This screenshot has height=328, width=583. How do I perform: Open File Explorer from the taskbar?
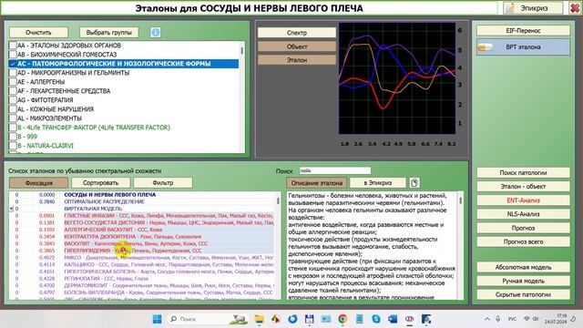(x=259, y=319)
